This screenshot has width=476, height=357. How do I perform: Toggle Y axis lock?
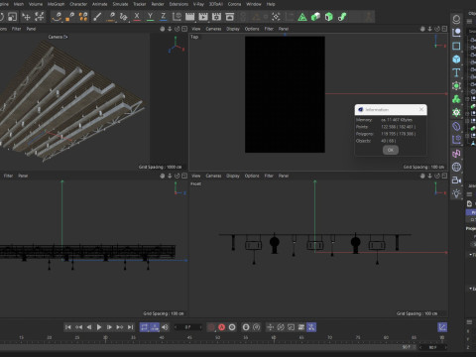point(150,17)
